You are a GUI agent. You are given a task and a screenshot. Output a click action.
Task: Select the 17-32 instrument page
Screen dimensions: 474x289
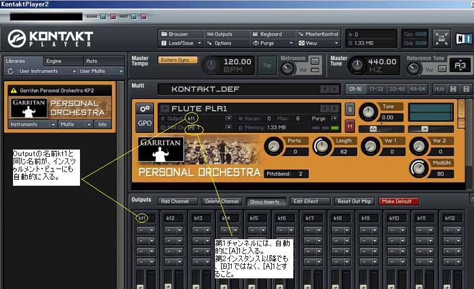coord(376,89)
